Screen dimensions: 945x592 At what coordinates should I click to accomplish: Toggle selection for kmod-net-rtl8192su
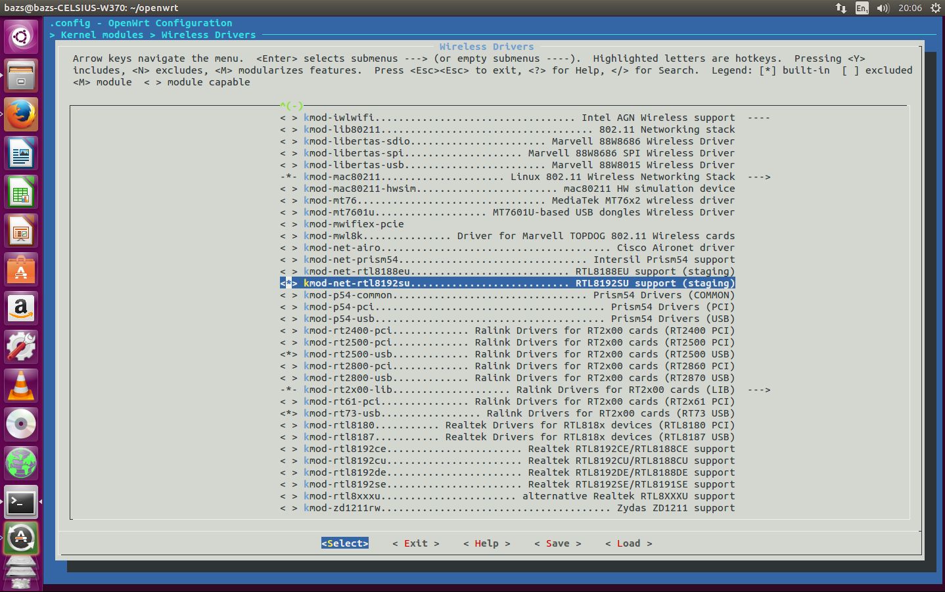(288, 283)
